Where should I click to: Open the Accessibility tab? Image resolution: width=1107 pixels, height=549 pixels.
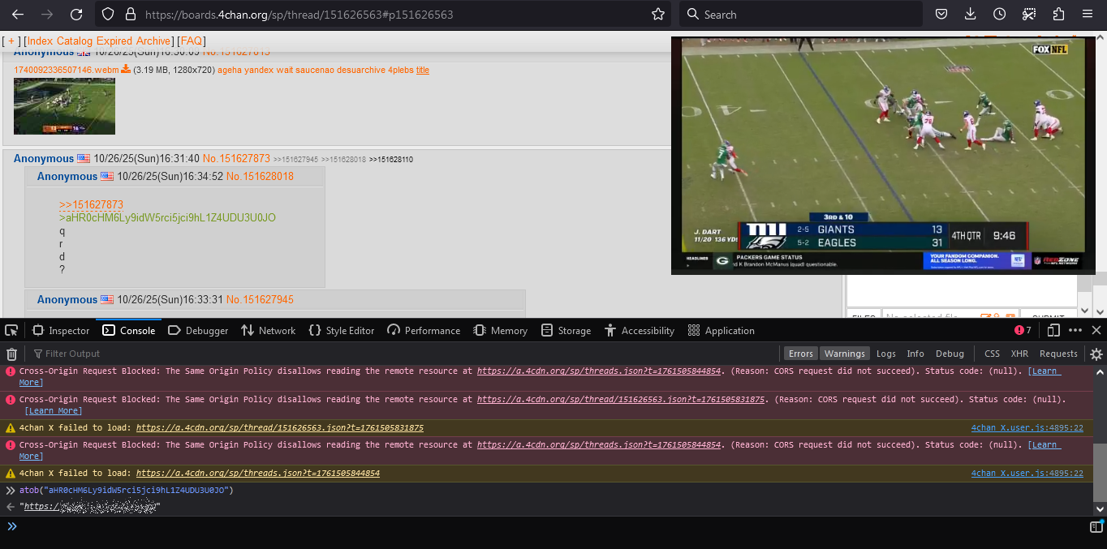point(639,330)
